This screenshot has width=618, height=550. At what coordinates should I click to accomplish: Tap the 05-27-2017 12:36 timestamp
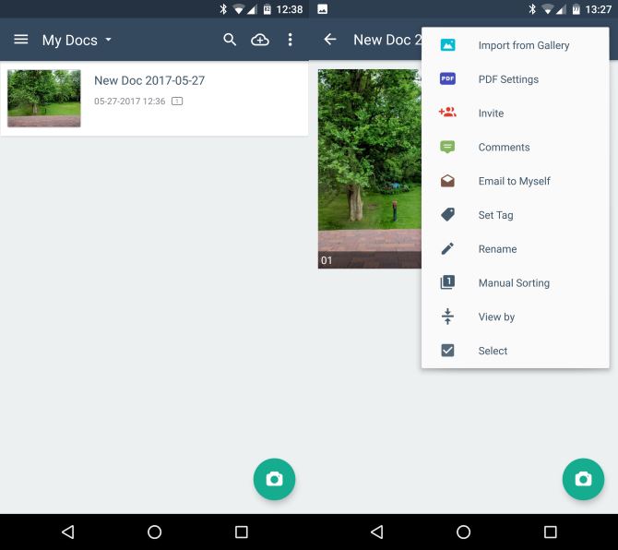[x=130, y=102]
